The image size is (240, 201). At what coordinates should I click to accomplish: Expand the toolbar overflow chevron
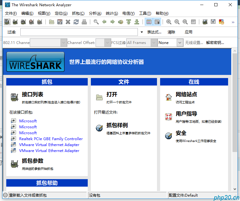pyautogui.click(x=233, y=22)
